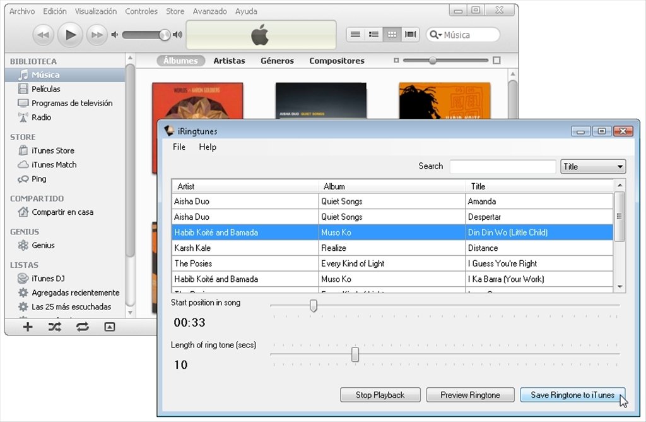
Task: Select the Álbumes tab in iTunes
Action: pyautogui.click(x=180, y=61)
